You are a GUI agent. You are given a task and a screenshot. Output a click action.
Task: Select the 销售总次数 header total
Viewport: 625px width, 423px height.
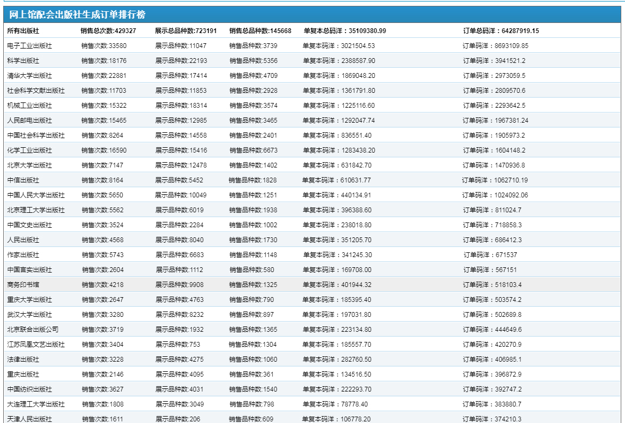[x=108, y=31]
